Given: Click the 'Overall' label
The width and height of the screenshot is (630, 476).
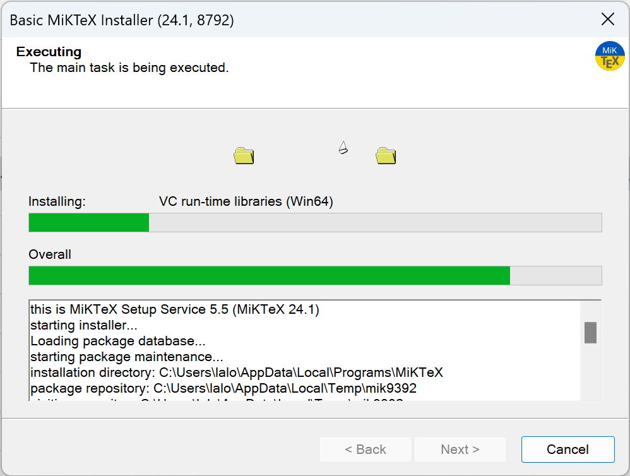Looking at the screenshot, I should [x=50, y=254].
